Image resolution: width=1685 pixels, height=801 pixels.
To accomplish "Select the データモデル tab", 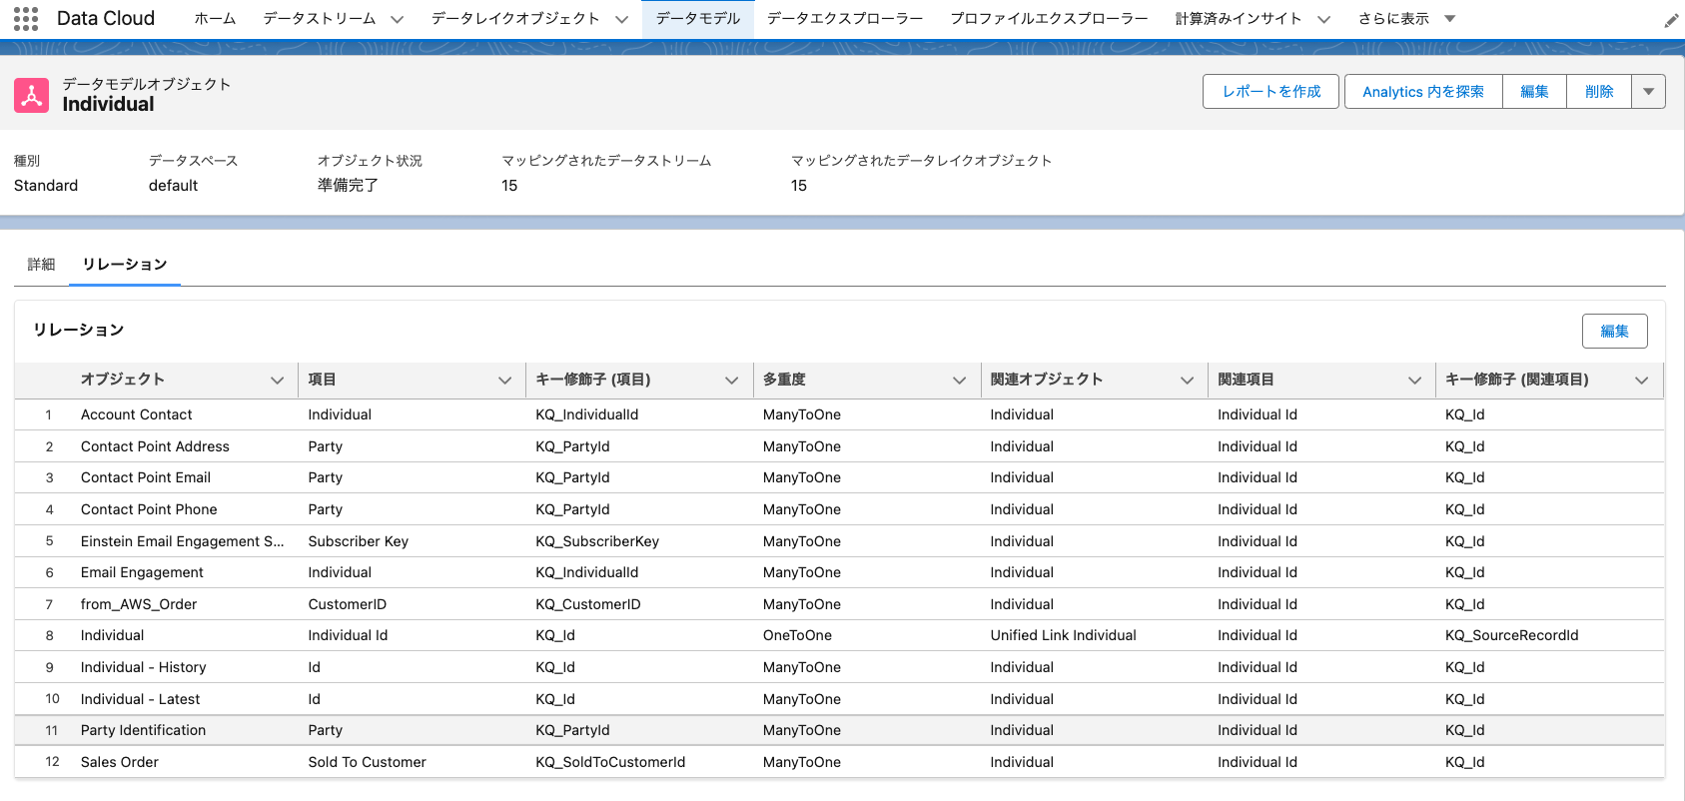I will click(698, 18).
